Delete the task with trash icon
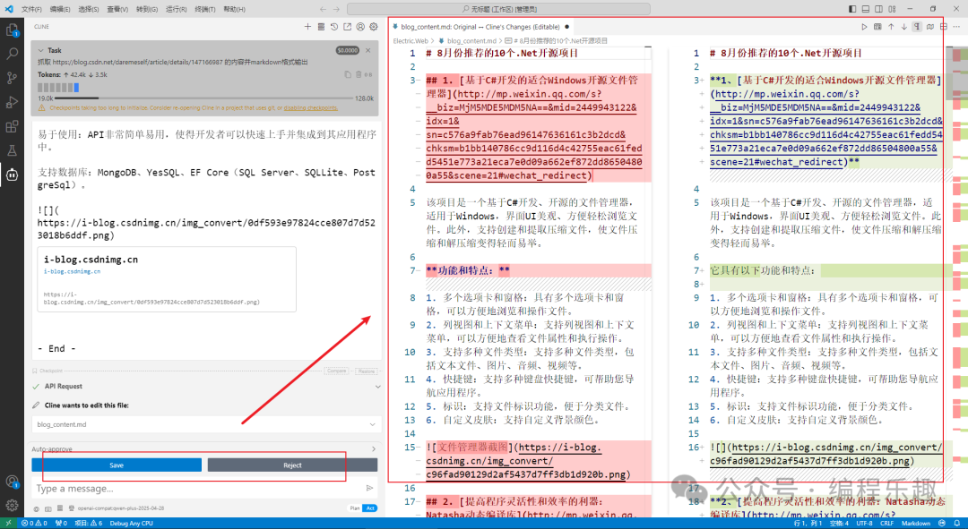This screenshot has width=968, height=529. (x=359, y=74)
